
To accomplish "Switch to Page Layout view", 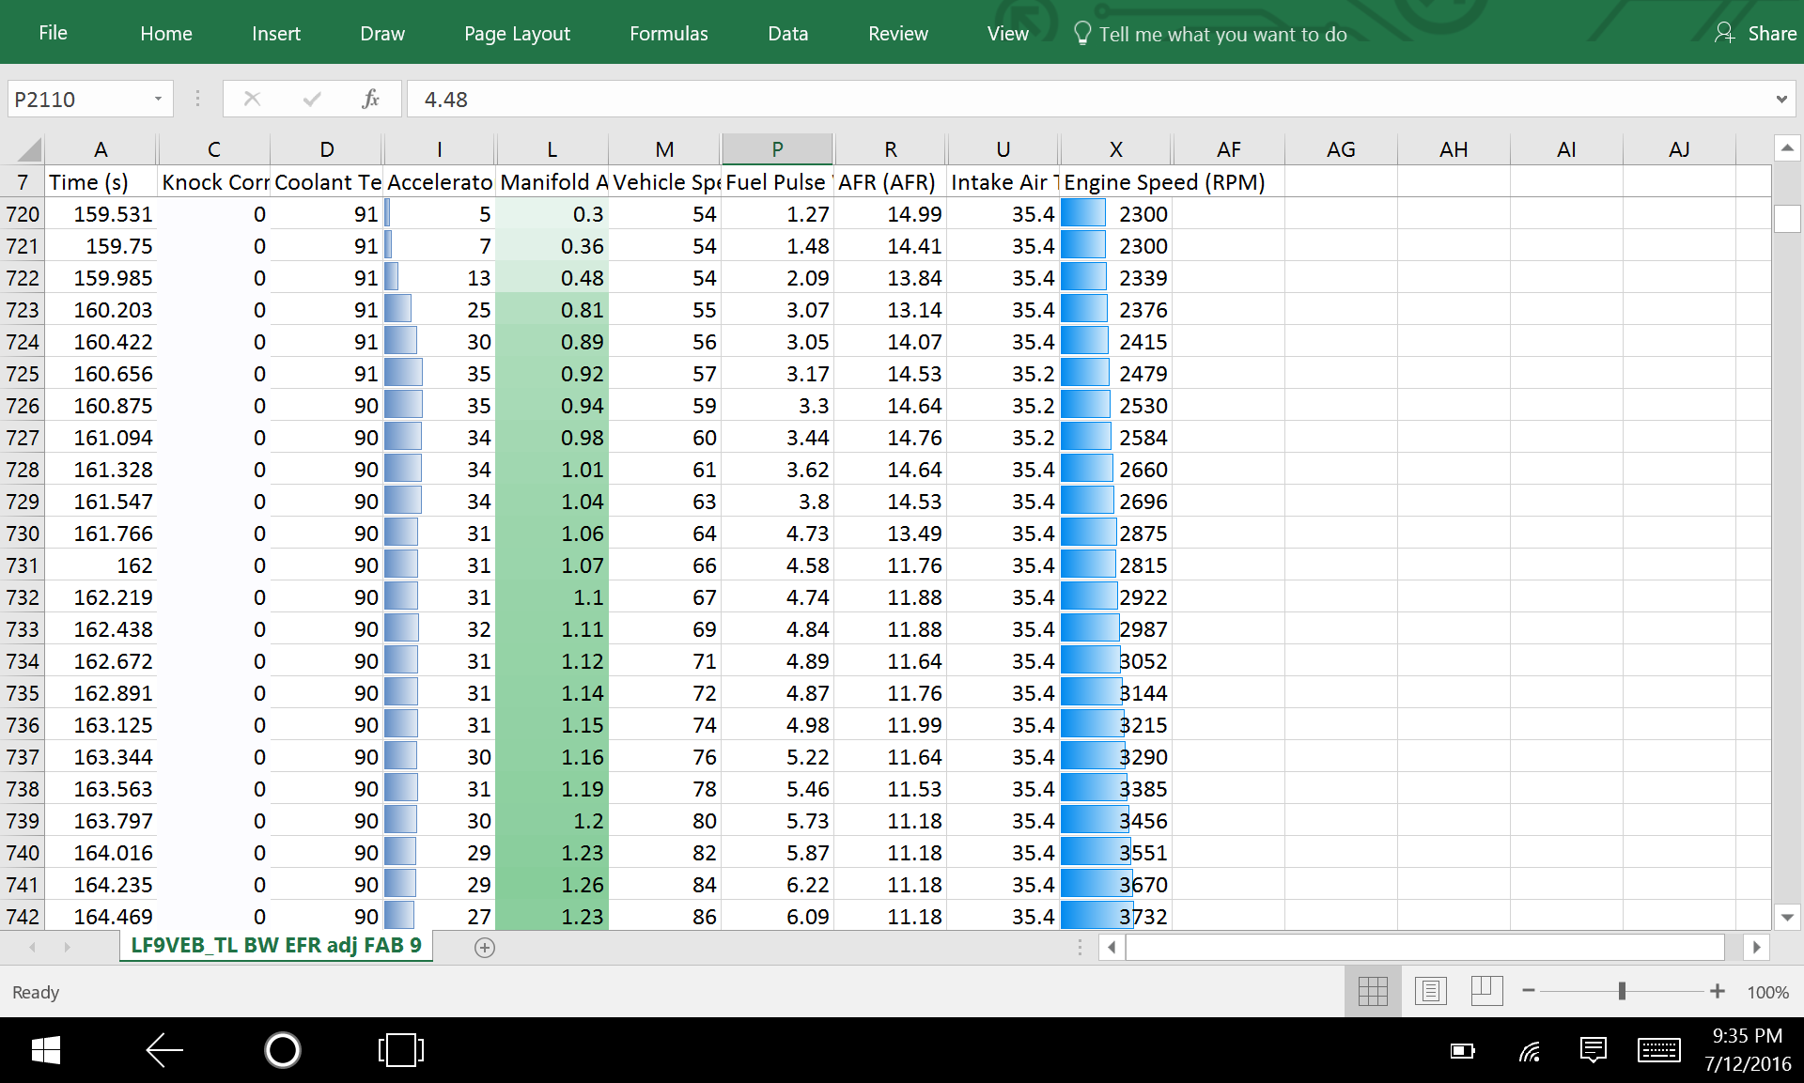I will coord(1430,991).
